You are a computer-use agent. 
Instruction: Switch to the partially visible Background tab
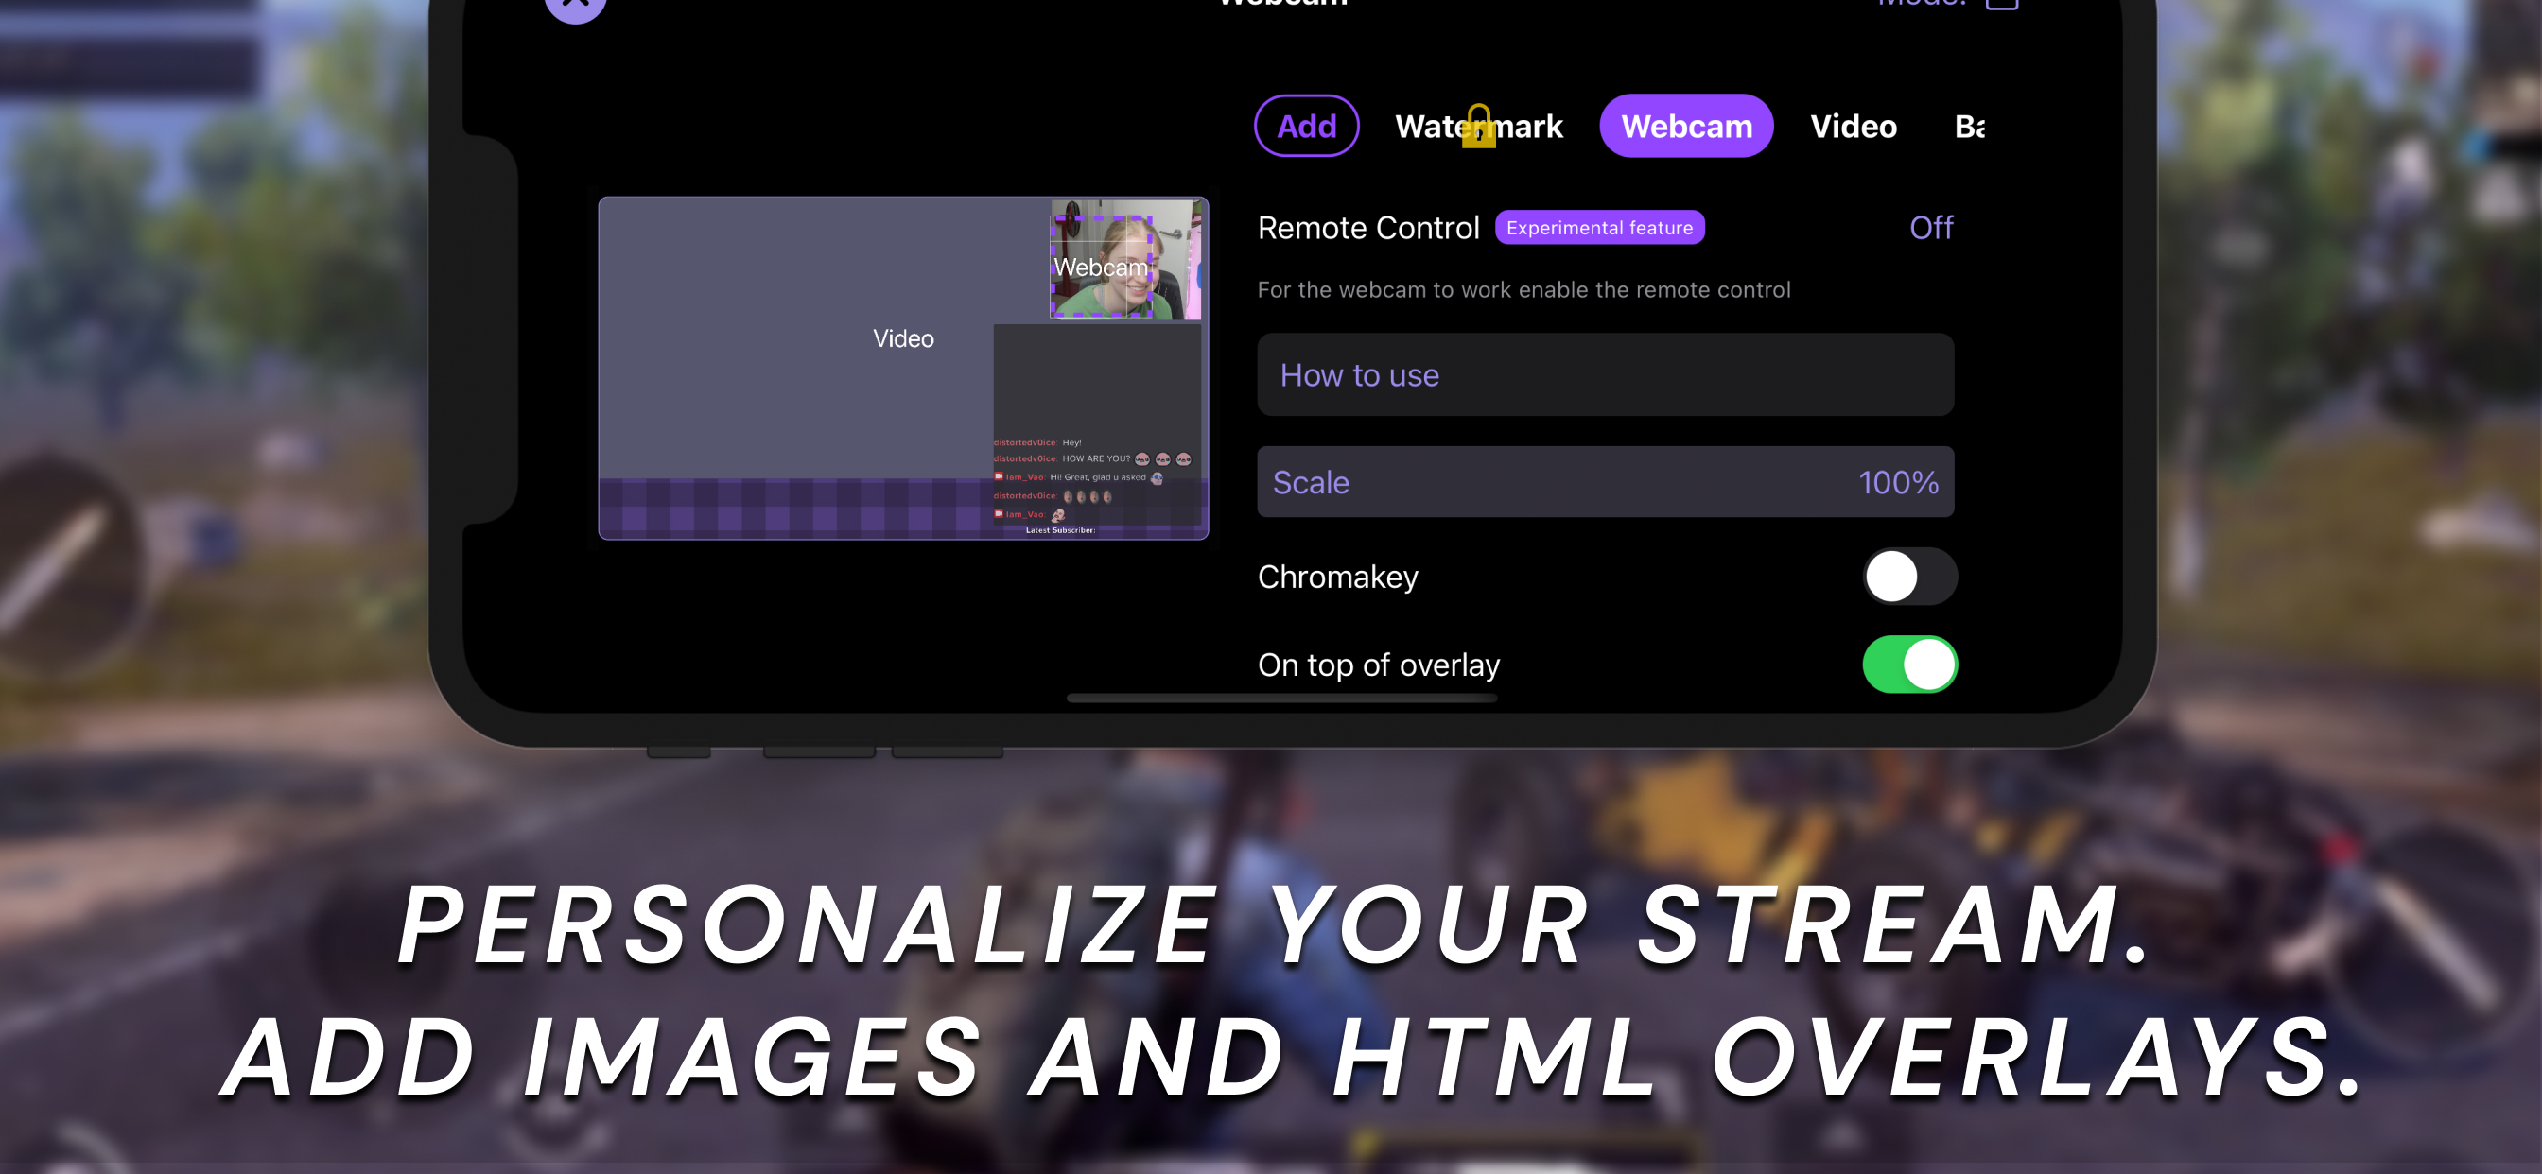[x=1972, y=127]
